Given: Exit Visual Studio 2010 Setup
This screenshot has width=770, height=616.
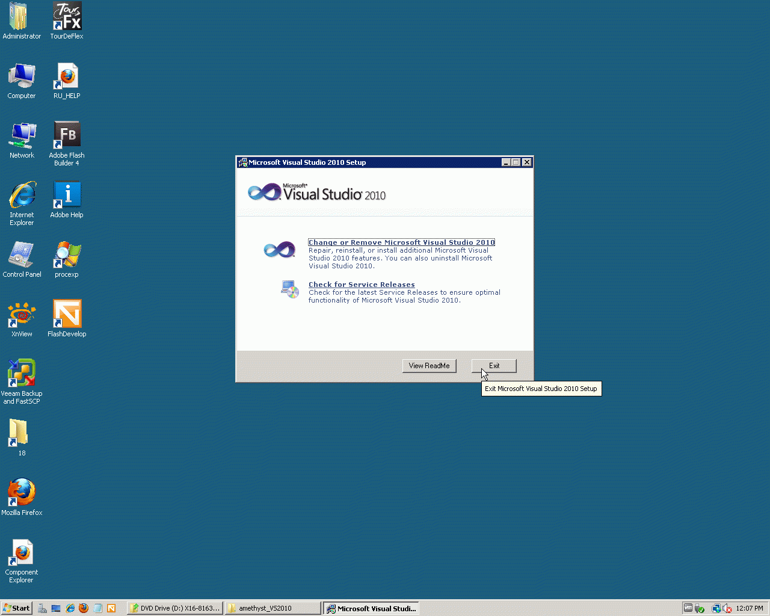Looking at the screenshot, I should pyautogui.click(x=494, y=366).
